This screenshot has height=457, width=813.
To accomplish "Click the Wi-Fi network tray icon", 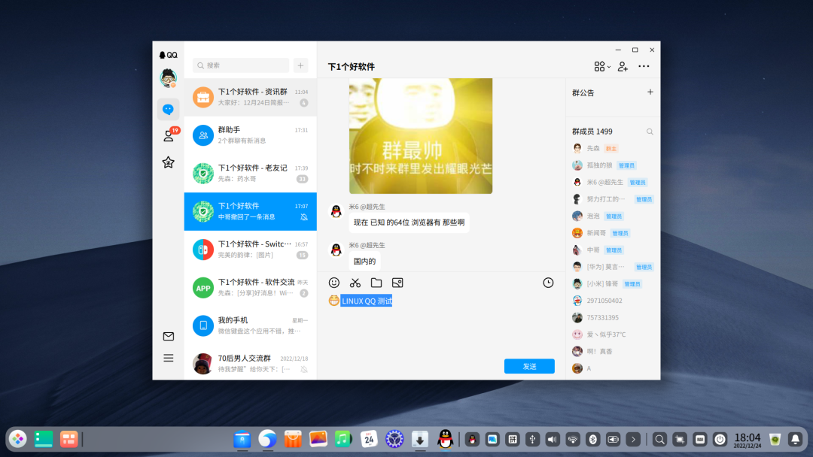I will click(573, 440).
